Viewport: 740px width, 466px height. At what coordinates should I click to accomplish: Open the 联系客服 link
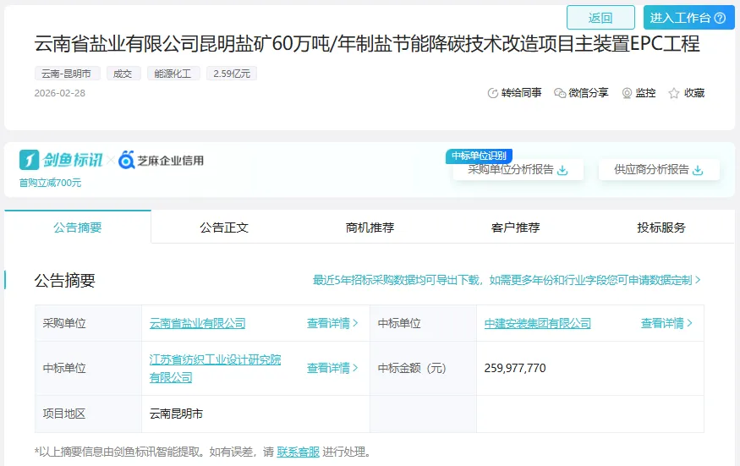(x=298, y=452)
